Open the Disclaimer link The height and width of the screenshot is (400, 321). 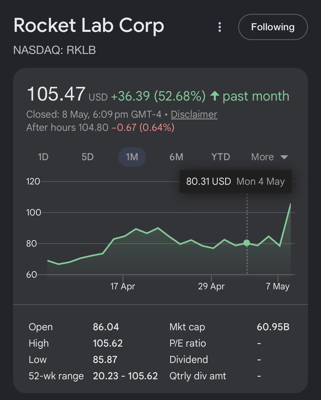(194, 114)
